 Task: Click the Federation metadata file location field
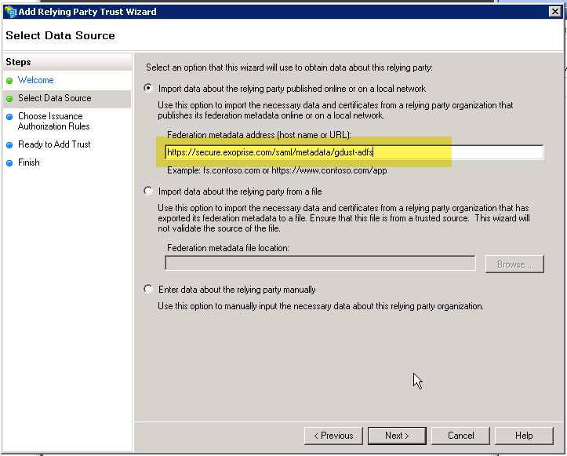(321, 263)
